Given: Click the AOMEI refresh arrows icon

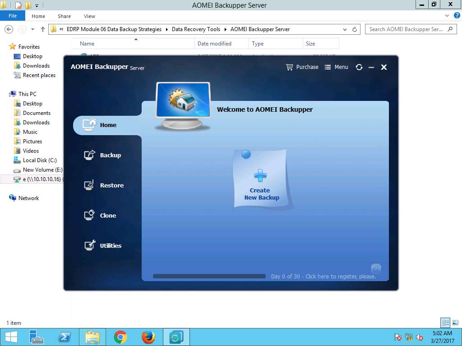Looking at the screenshot, I should [359, 67].
